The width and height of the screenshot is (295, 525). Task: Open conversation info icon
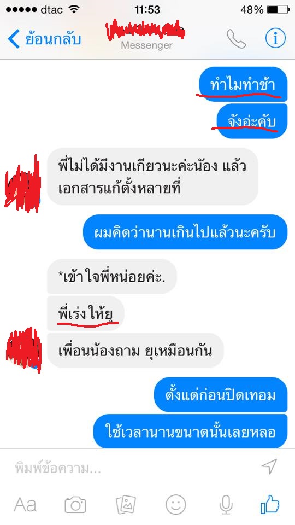coord(275,39)
